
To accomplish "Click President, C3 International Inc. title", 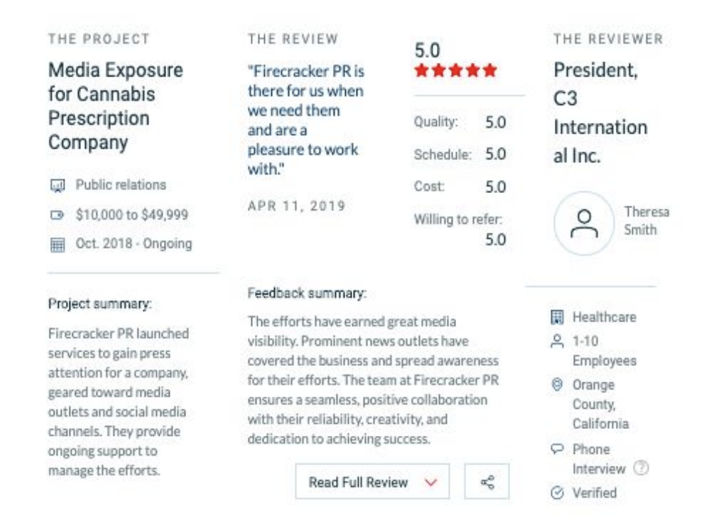I will [600, 114].
